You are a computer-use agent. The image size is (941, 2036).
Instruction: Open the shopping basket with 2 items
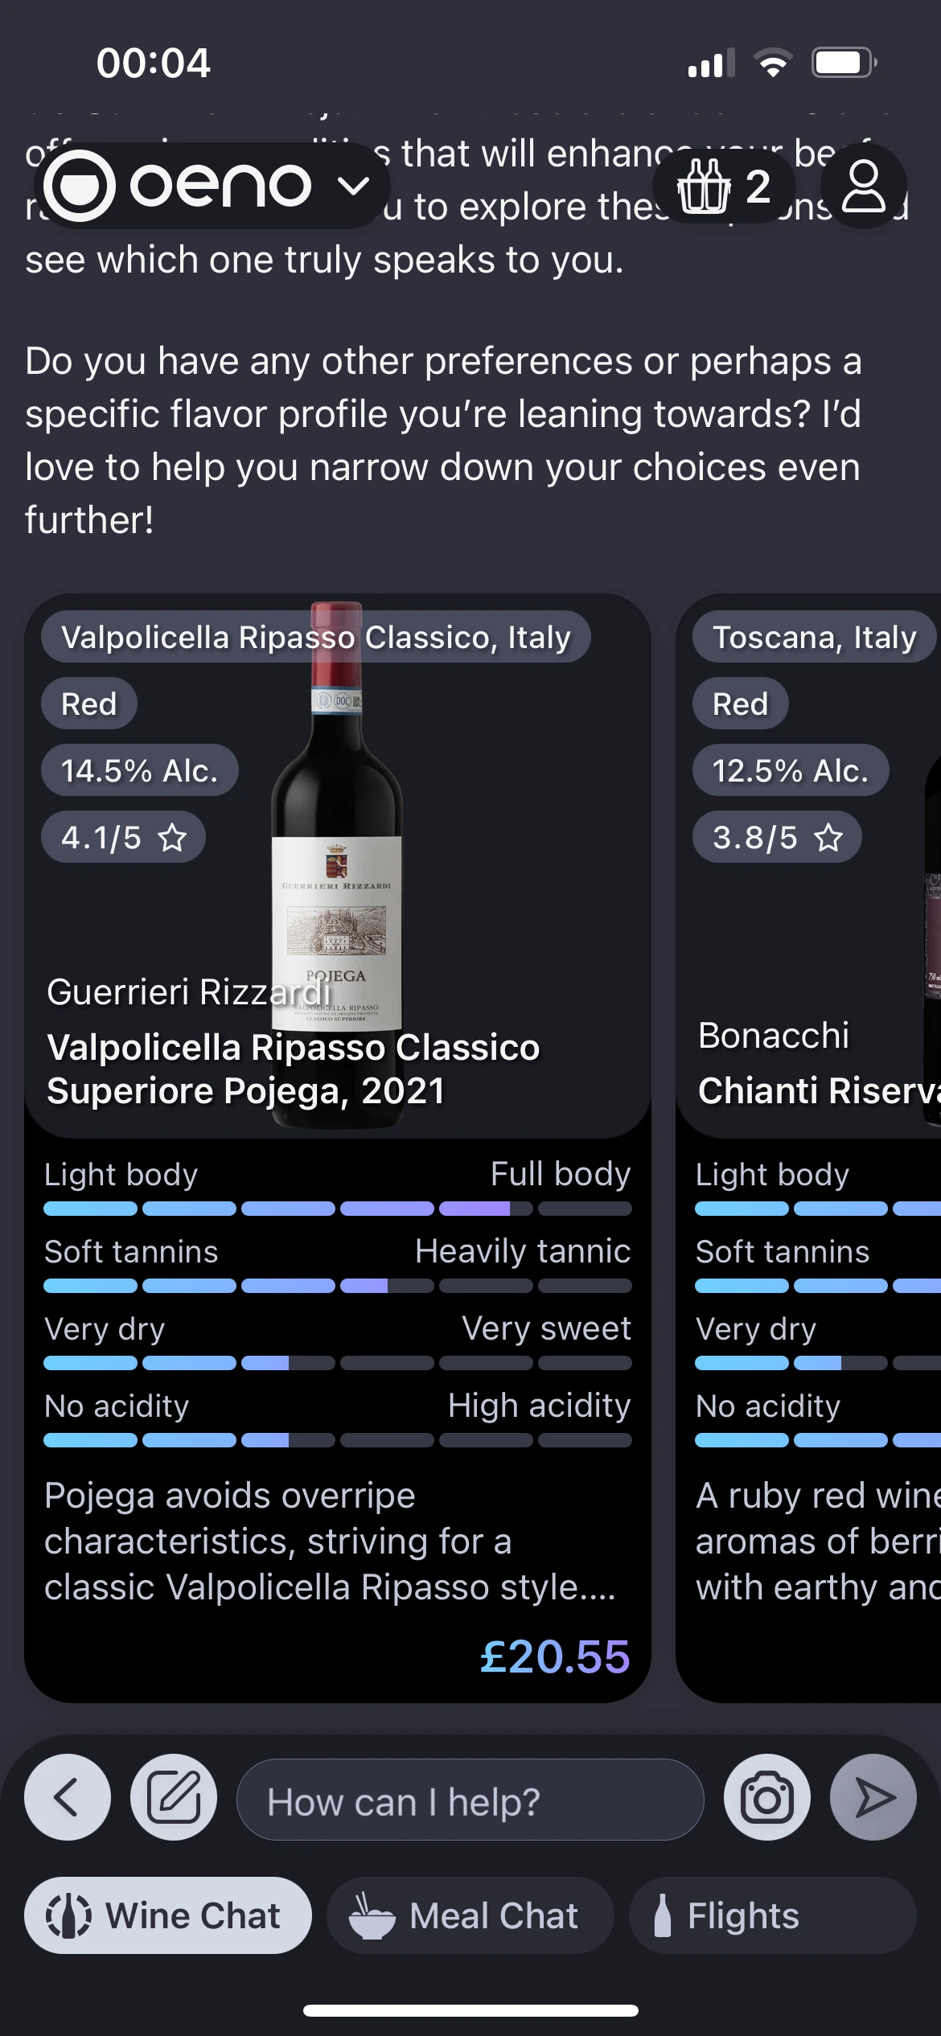(725, 187)
